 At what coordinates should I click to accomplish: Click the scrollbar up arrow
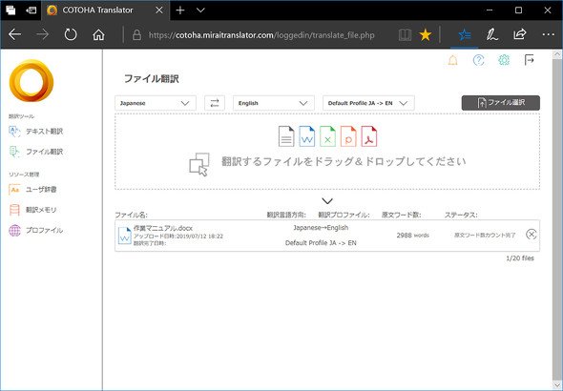pos(557,54)
